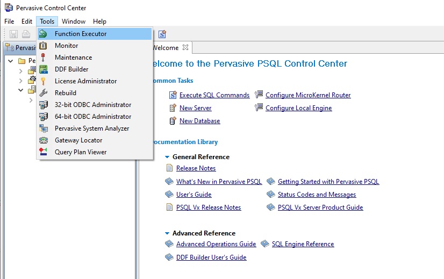Viewport: 444px width, 279px height.
Task: Click the SQL Engine Reference book icon
Action: 265,244
